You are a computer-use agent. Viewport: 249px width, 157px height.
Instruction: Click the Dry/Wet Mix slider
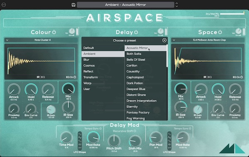(x=232, y=14)
